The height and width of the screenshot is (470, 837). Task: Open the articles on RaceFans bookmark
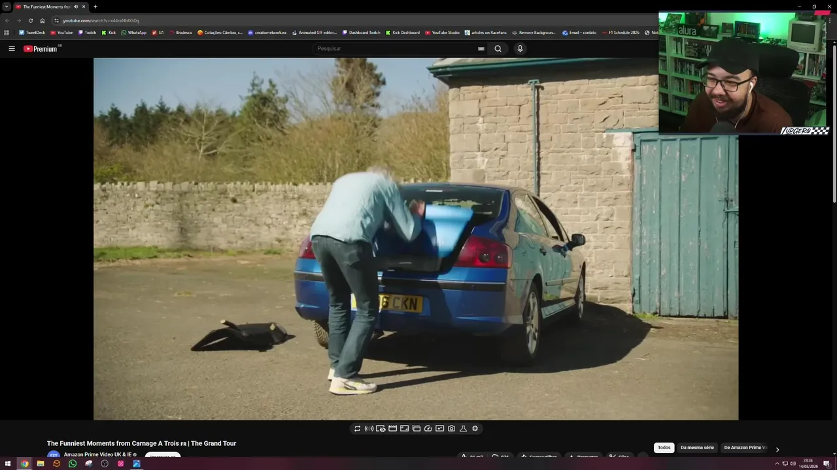click(485, 33)
